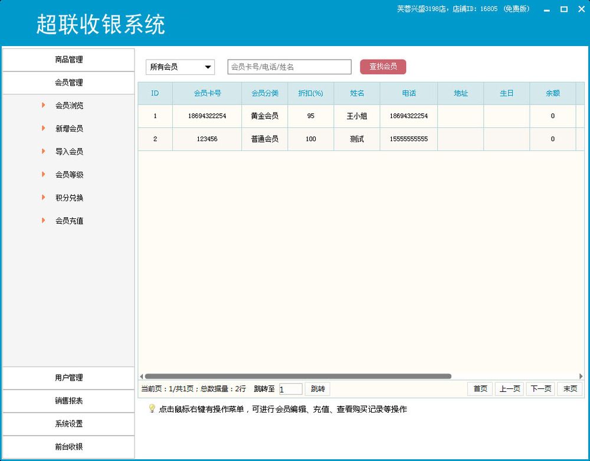Click the arrow icon beside 会员充值
Screen dimensions: 590x461
click(44, 220)
